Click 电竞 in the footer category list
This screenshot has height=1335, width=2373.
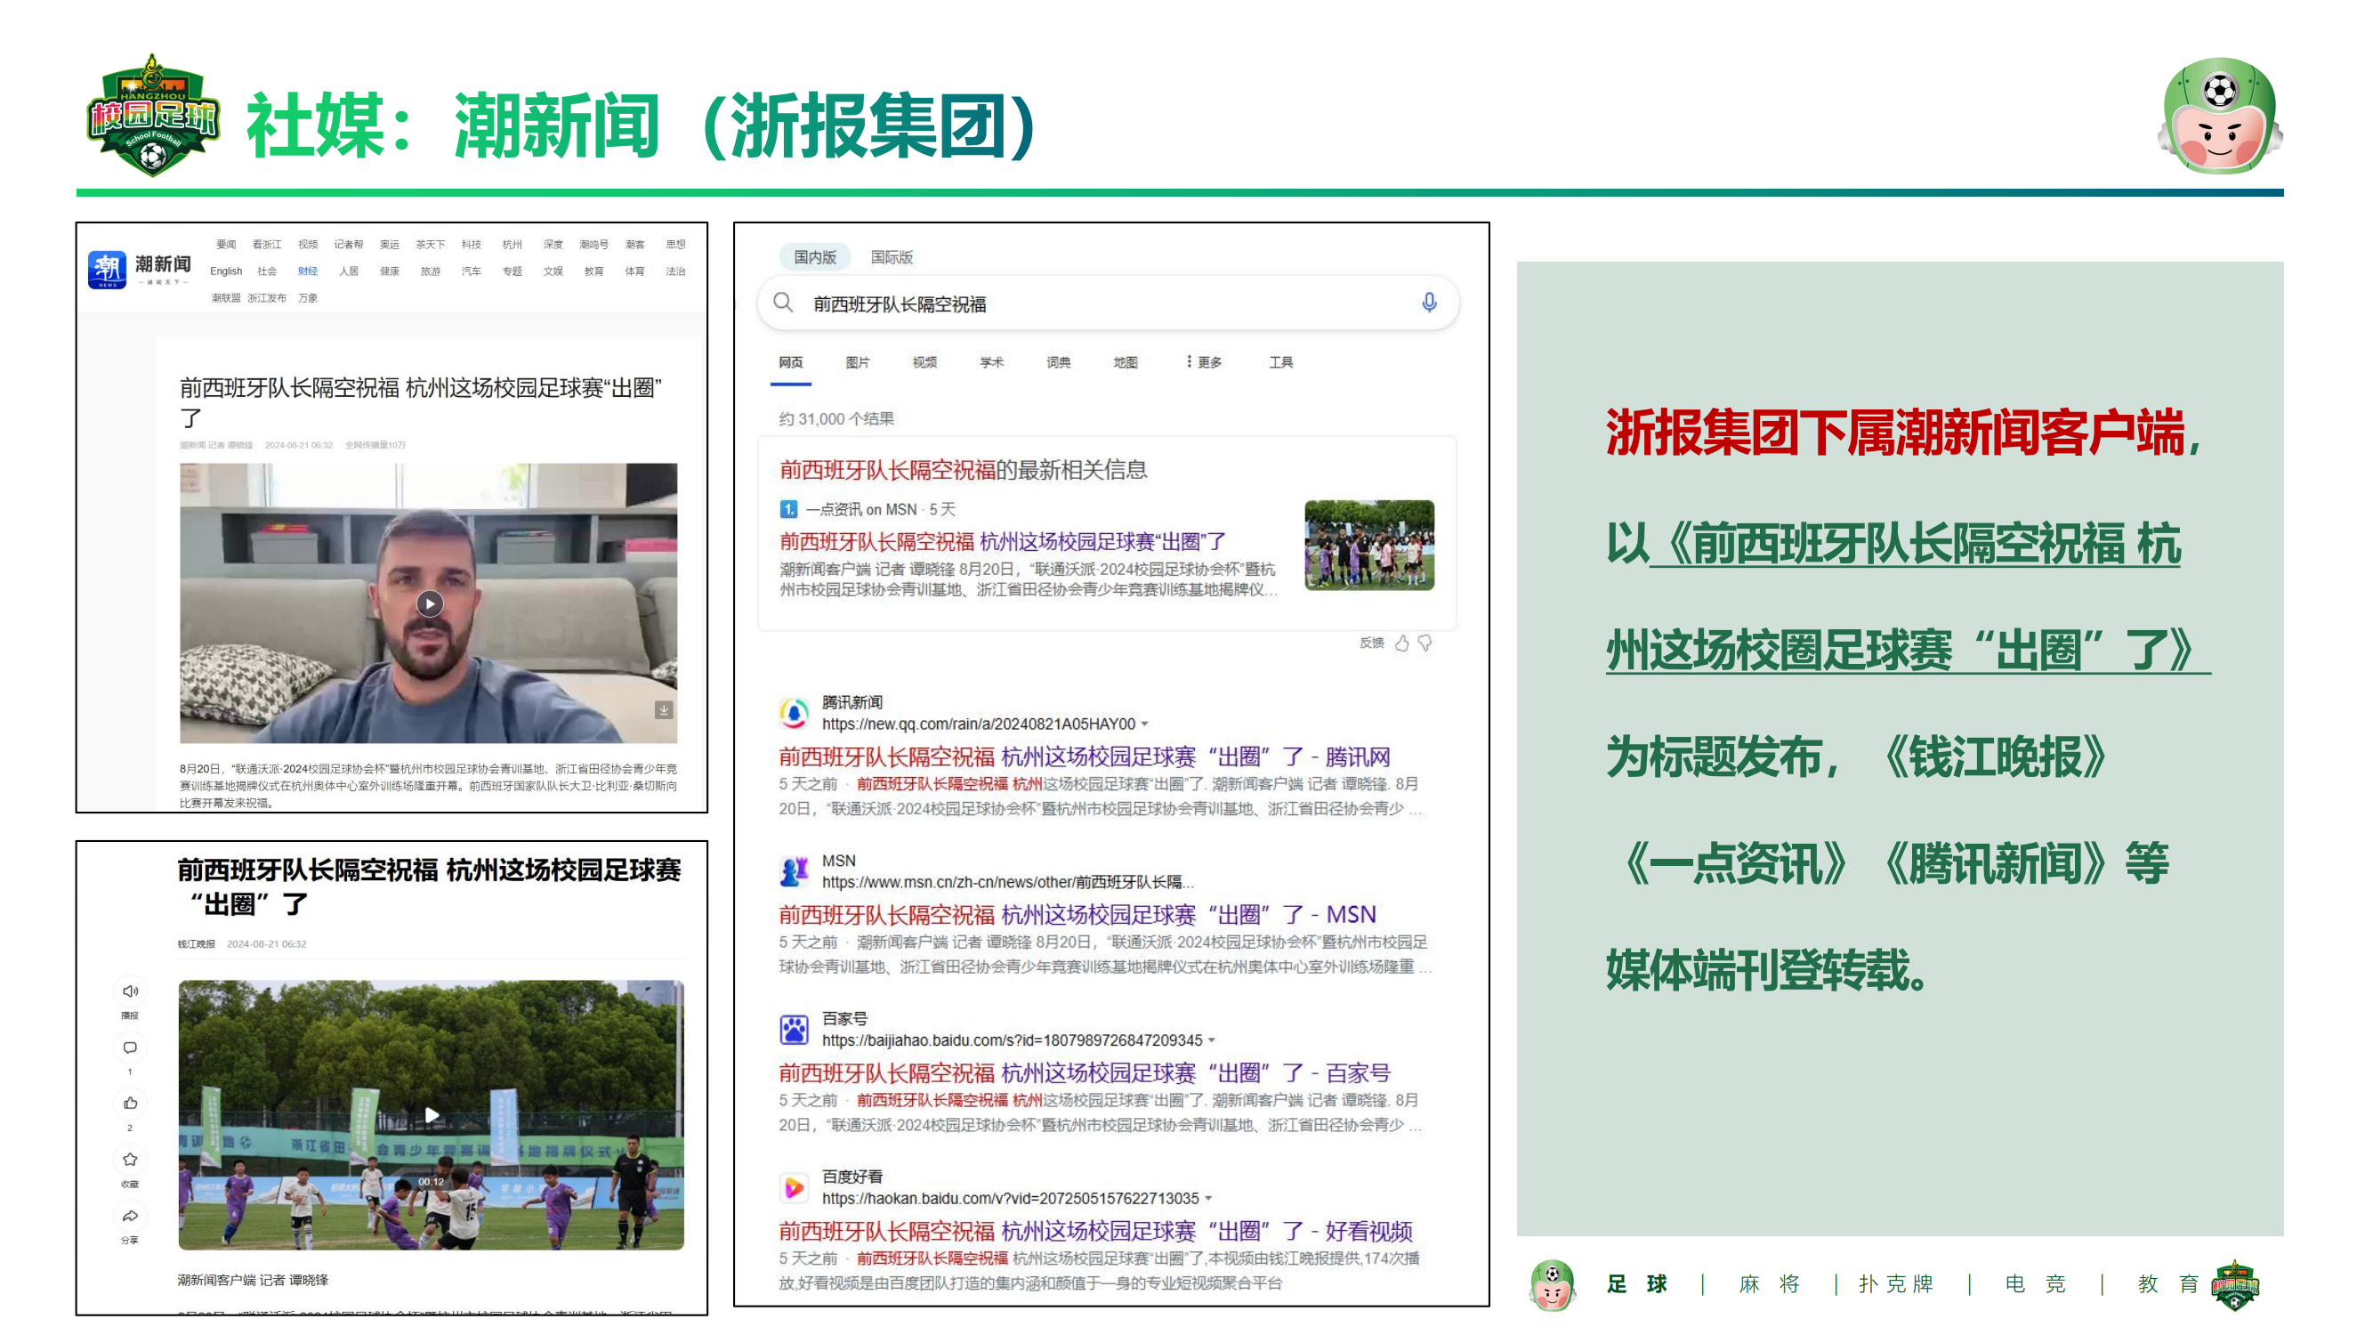(x=2036, y=1284)
